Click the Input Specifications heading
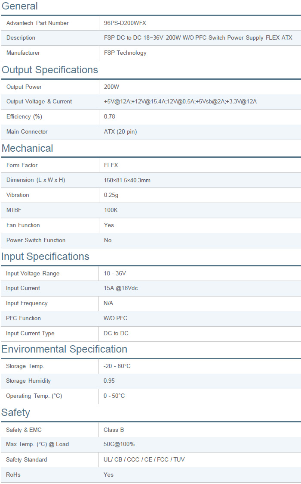 click(x=45, y=256)
